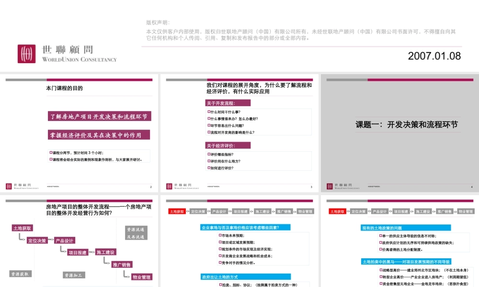479x287 pixels.
Task: Click bullet starting 政府供应计划的无序
Action: point(417,243)
